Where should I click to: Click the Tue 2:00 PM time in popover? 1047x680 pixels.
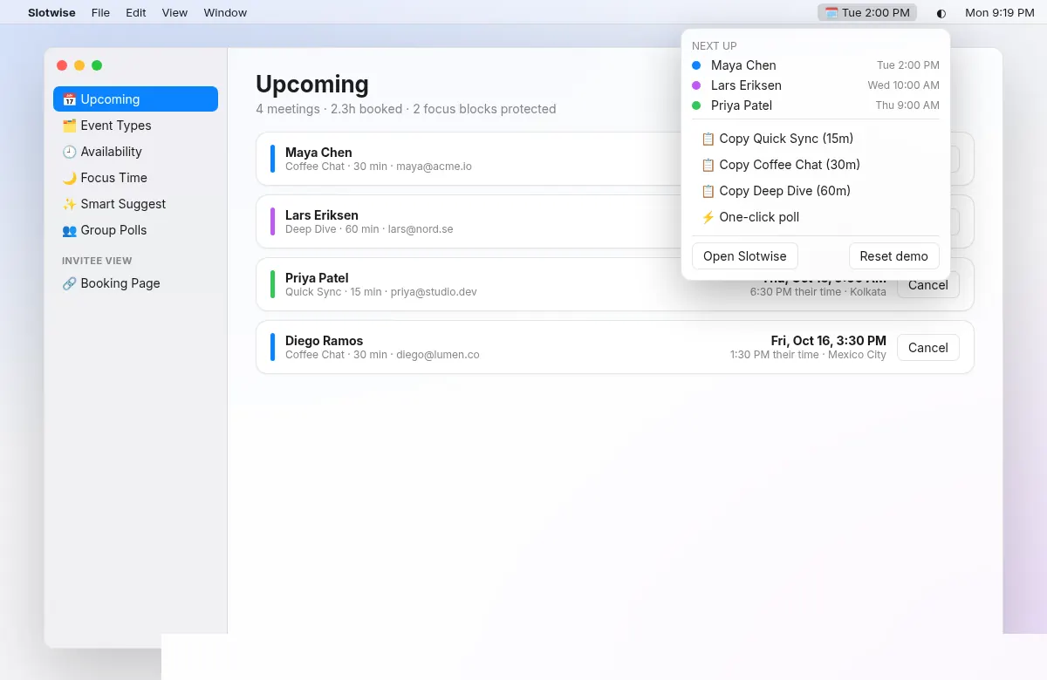tap(908, 65)
